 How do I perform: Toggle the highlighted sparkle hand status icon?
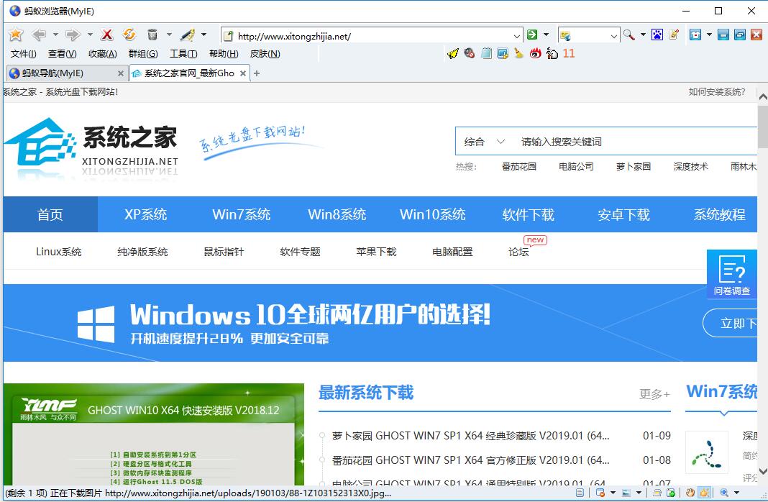coord(704,493)
